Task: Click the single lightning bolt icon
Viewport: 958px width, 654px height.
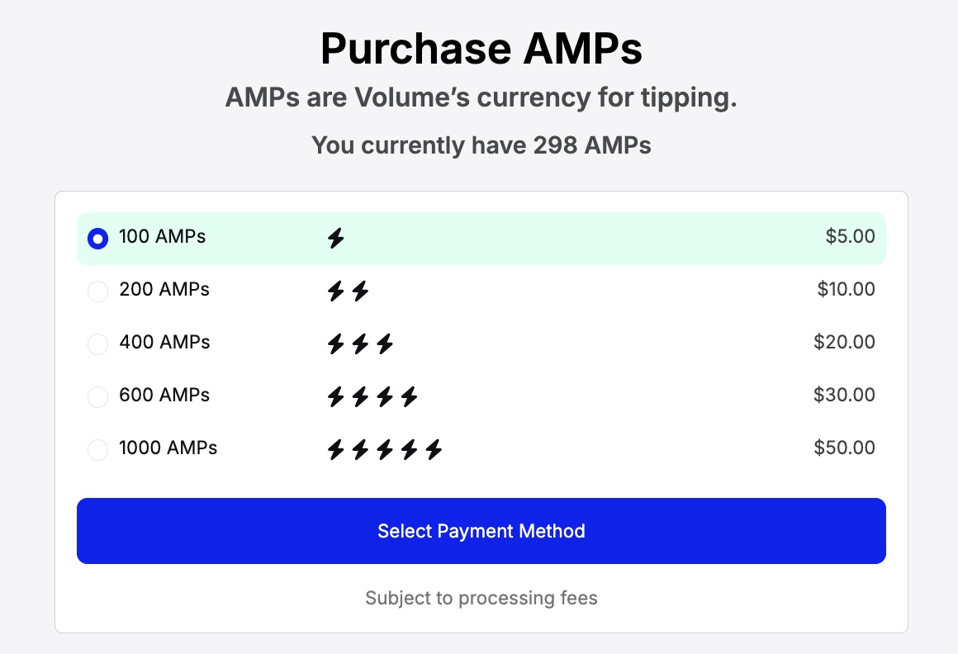Action: pos(336,238)
